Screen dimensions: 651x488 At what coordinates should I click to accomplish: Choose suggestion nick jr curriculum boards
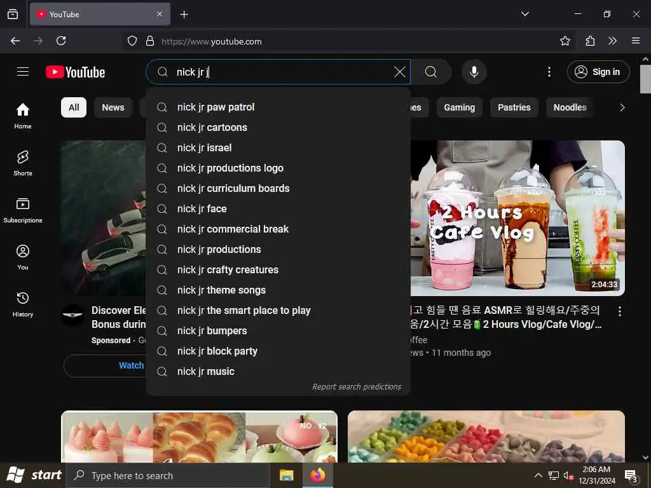(278, 188)
